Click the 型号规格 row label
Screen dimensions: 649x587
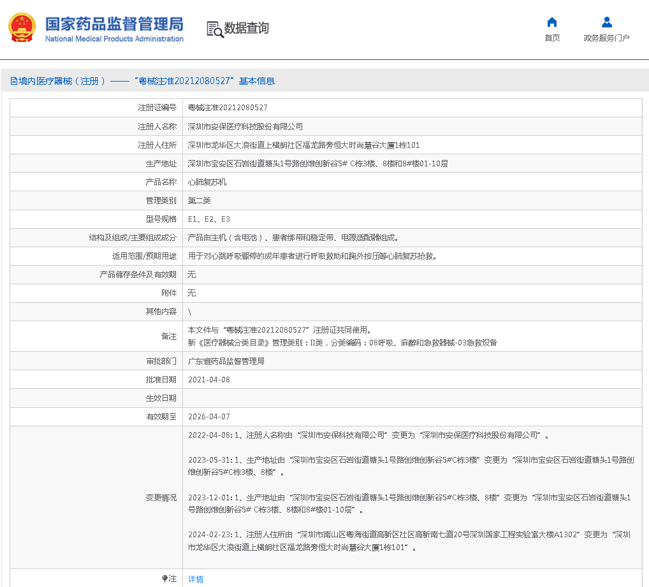point(161,219)
